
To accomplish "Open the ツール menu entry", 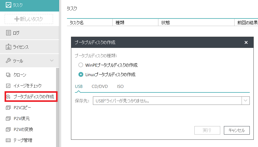I will click(30, 61).
